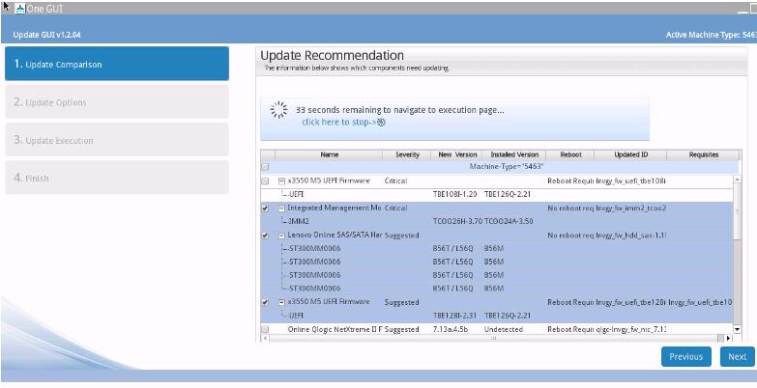Open the Update Options step
Image resolution: width=757 pixels, height=388 pixels.
coord(117,101)
